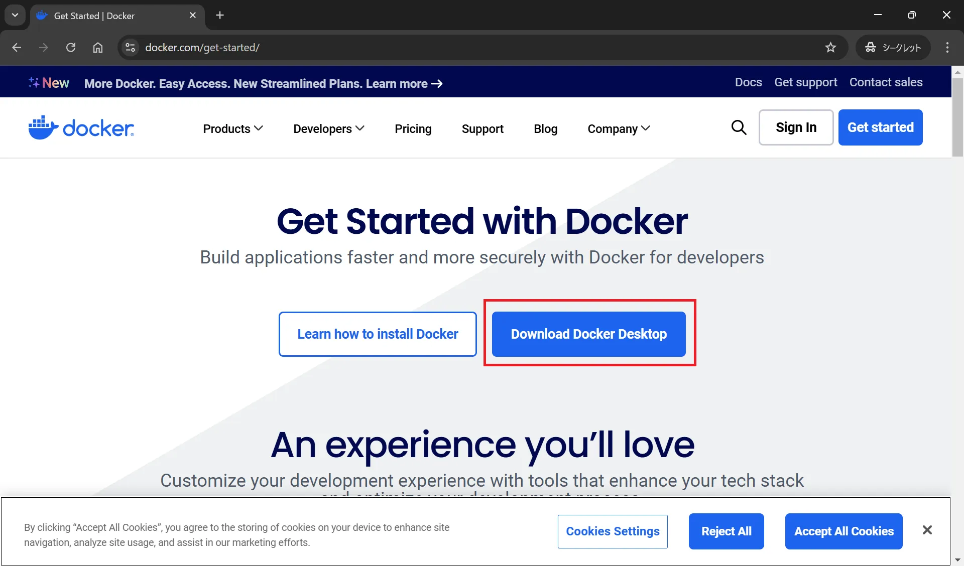Click the New badge in the banner

pyautogui.click(x=49, y=83)
